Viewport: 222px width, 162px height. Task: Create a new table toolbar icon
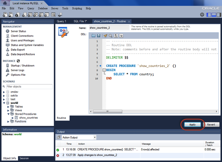(30, 15)
